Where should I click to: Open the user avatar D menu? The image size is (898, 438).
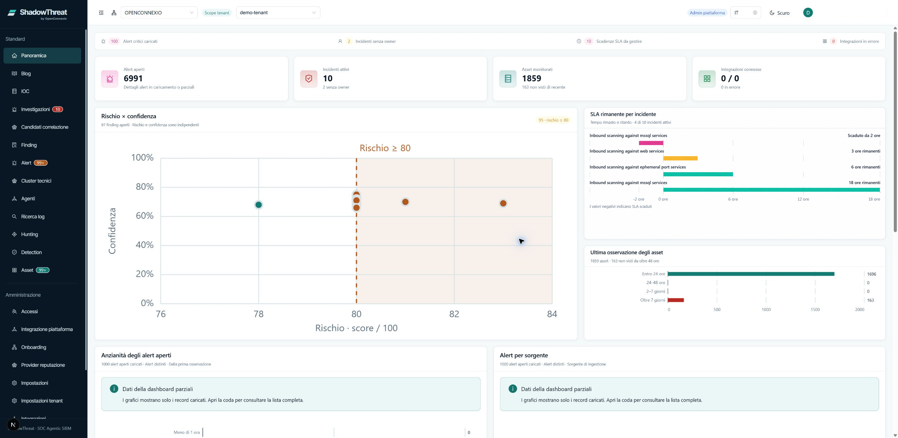[x=808, y=13]
